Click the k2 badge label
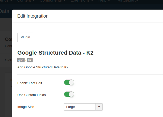The image size is (163, 117). 30,60
